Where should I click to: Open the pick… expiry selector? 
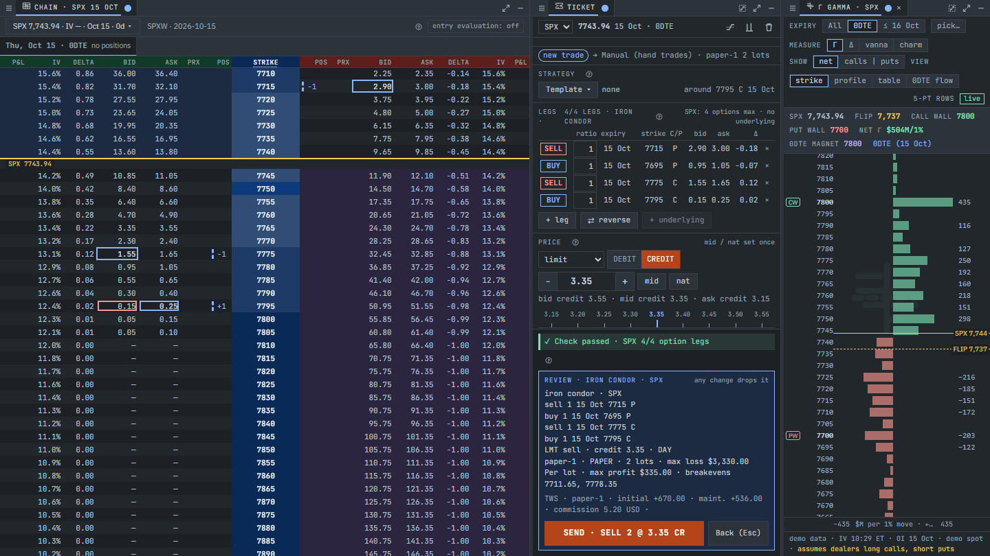click(948, 26)
